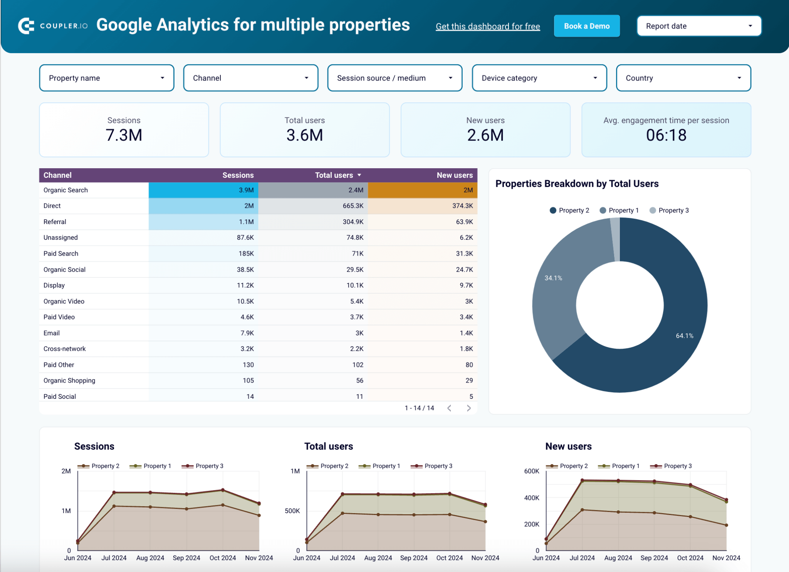Click the 64.1% segment of the donut chart

coord(685,336)
